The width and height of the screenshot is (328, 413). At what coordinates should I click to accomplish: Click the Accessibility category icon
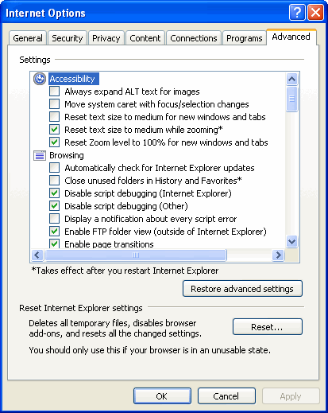(40, 79)
